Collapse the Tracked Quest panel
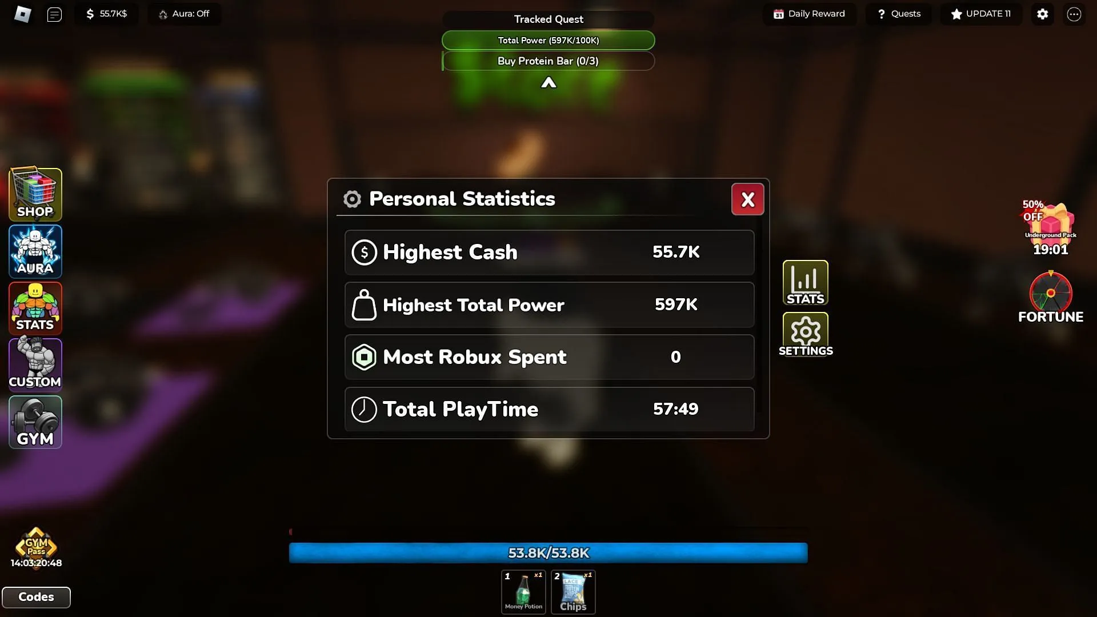Viewport: 1097px width, 617px height. coord(548,82)
